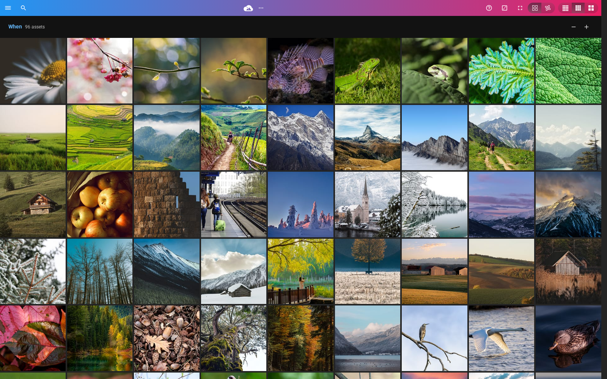Select the small thumbnail size grid
The height and width of the screenshot is (379, 607).
(x=565, y=8)
